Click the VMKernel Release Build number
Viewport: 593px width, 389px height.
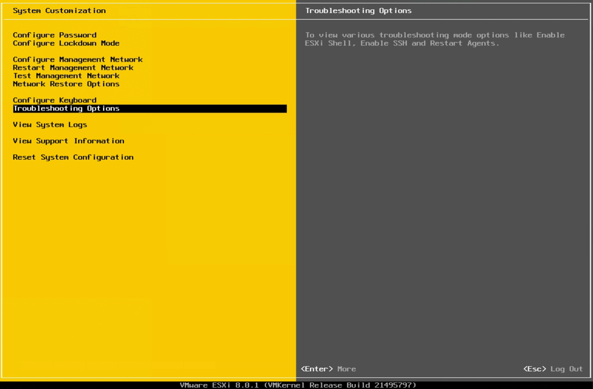point(395,385)
